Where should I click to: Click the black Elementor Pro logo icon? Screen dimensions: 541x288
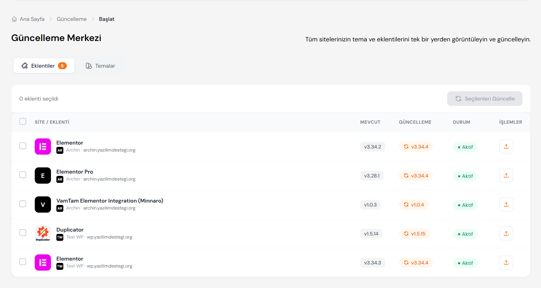tap(43, 176)
